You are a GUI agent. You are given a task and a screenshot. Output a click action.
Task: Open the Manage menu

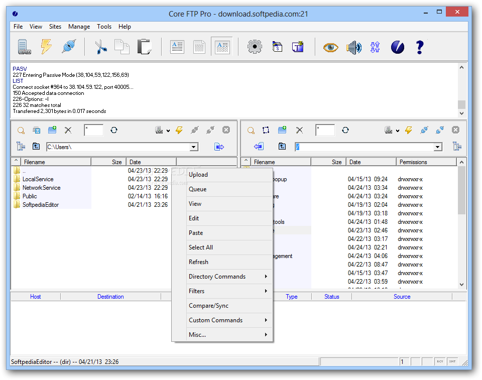pyautogui.click(x=79, y=27)
